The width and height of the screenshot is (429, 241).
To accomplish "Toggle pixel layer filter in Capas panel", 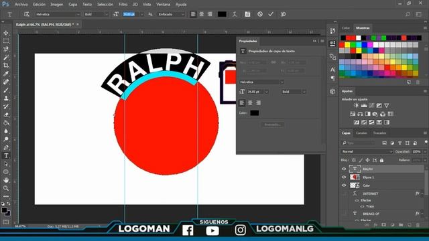I will [384, 143].
